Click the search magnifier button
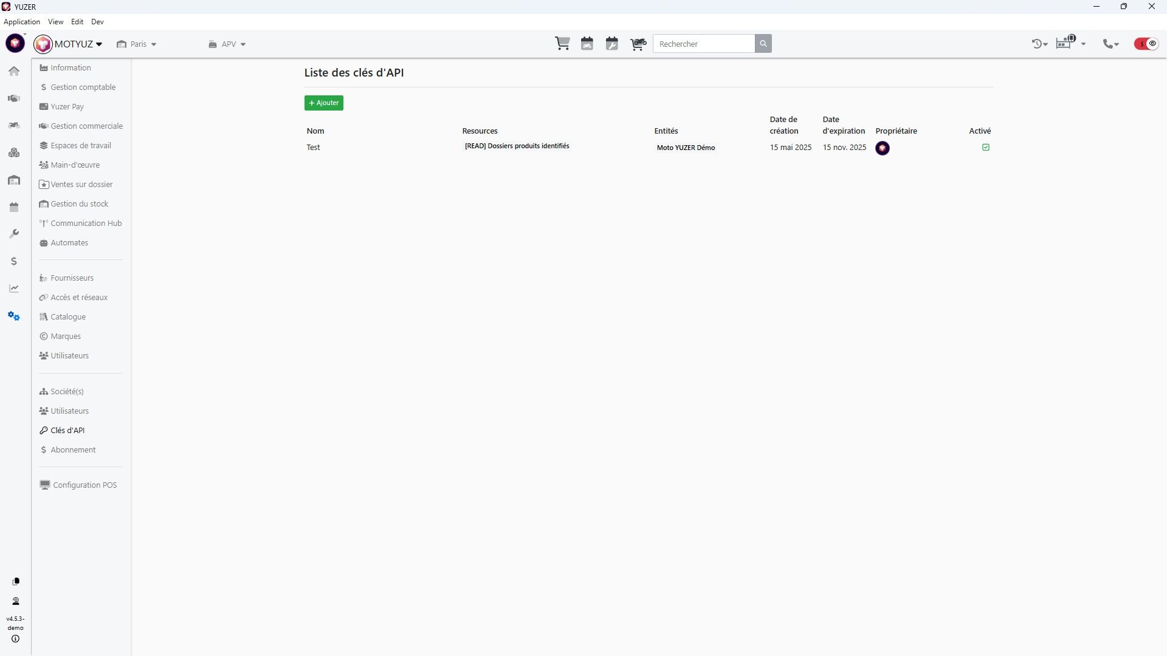This screenshot has width=1167, height=656. [763, 44]
